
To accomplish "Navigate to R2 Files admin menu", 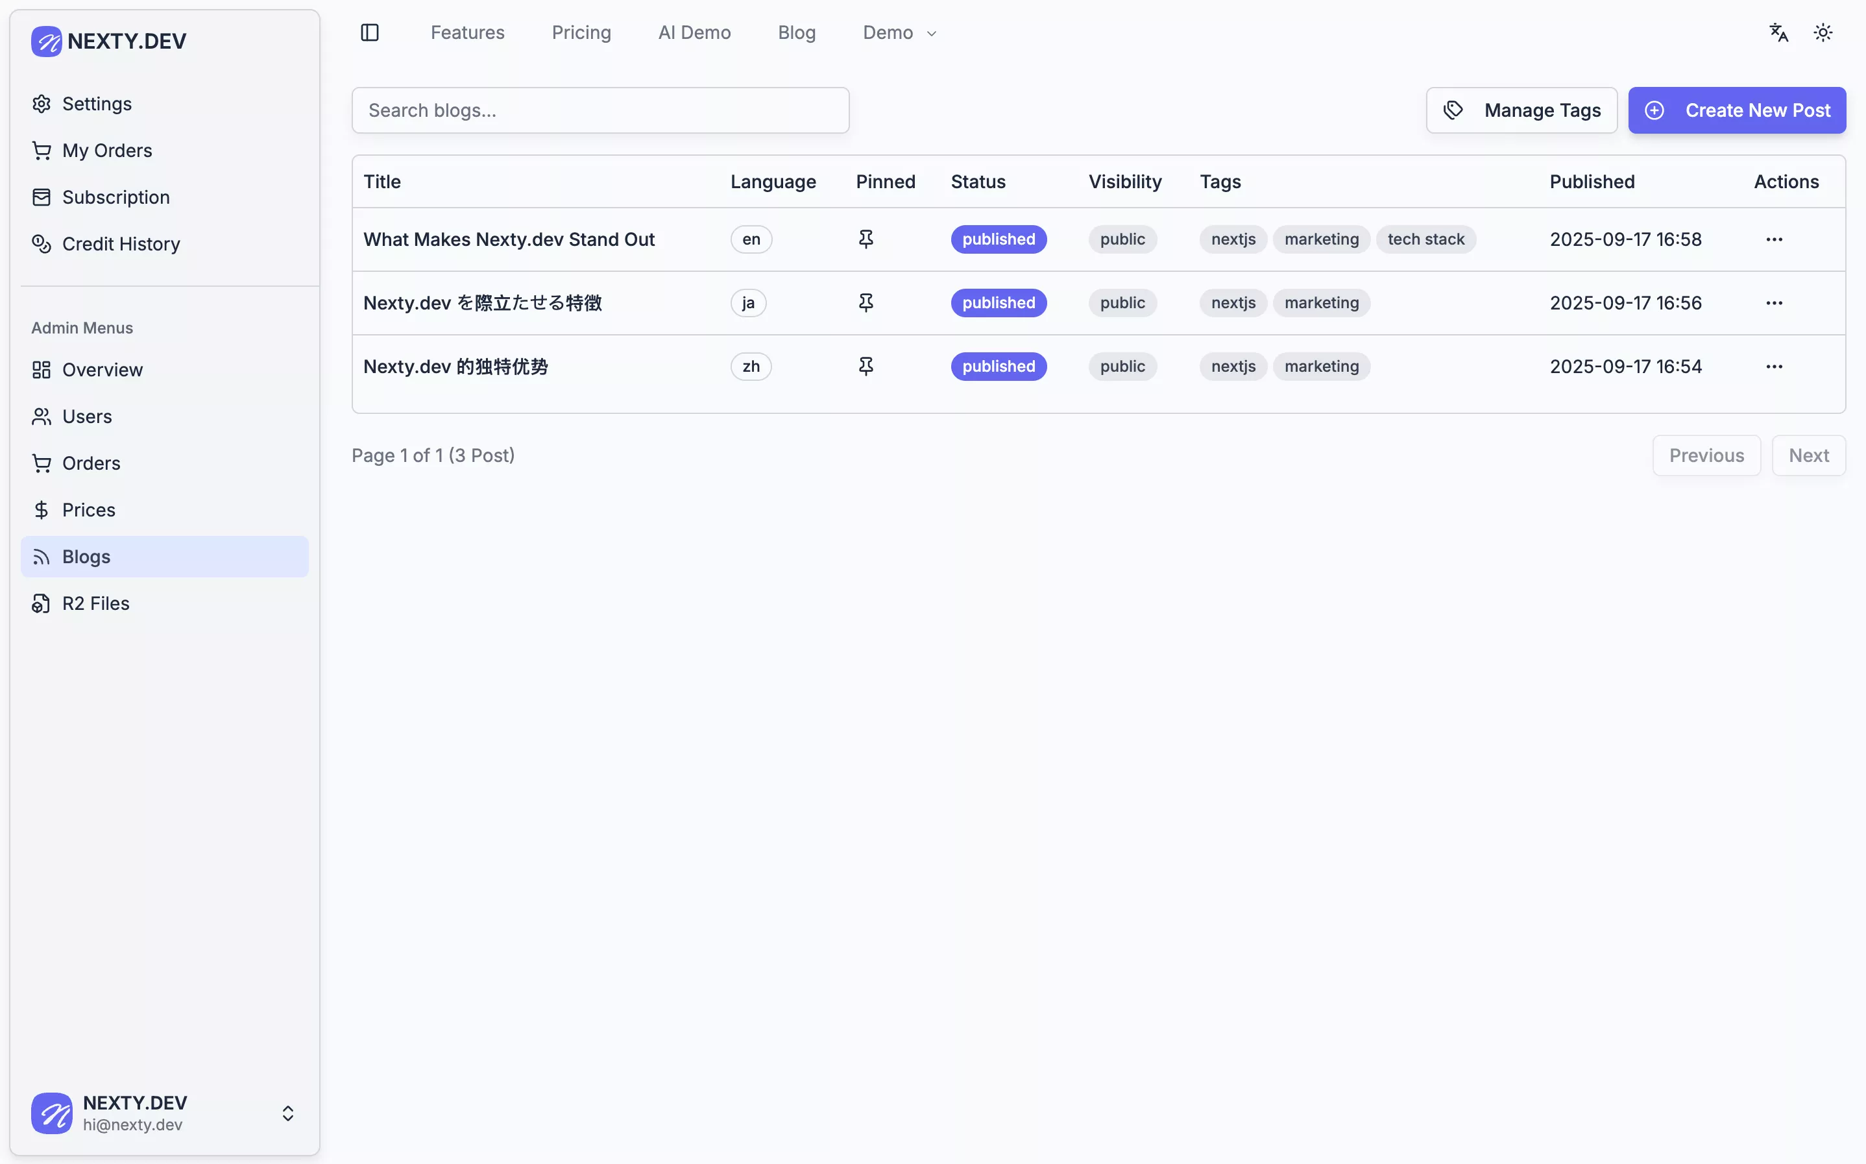I will 95,603.
